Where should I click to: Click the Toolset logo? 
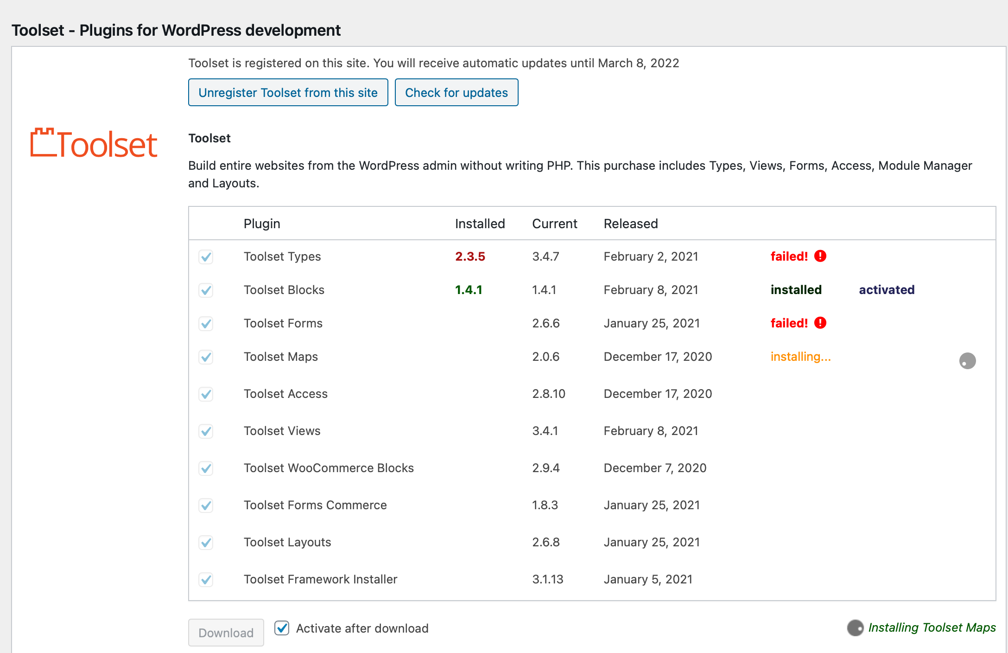click(x=94, y=143)
